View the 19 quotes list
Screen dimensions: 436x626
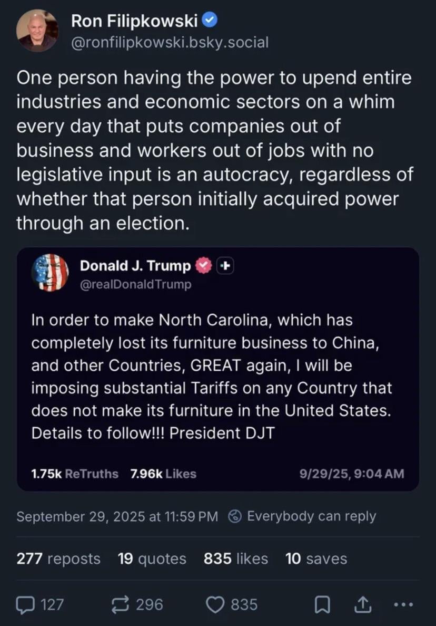(x=152, y=558)
